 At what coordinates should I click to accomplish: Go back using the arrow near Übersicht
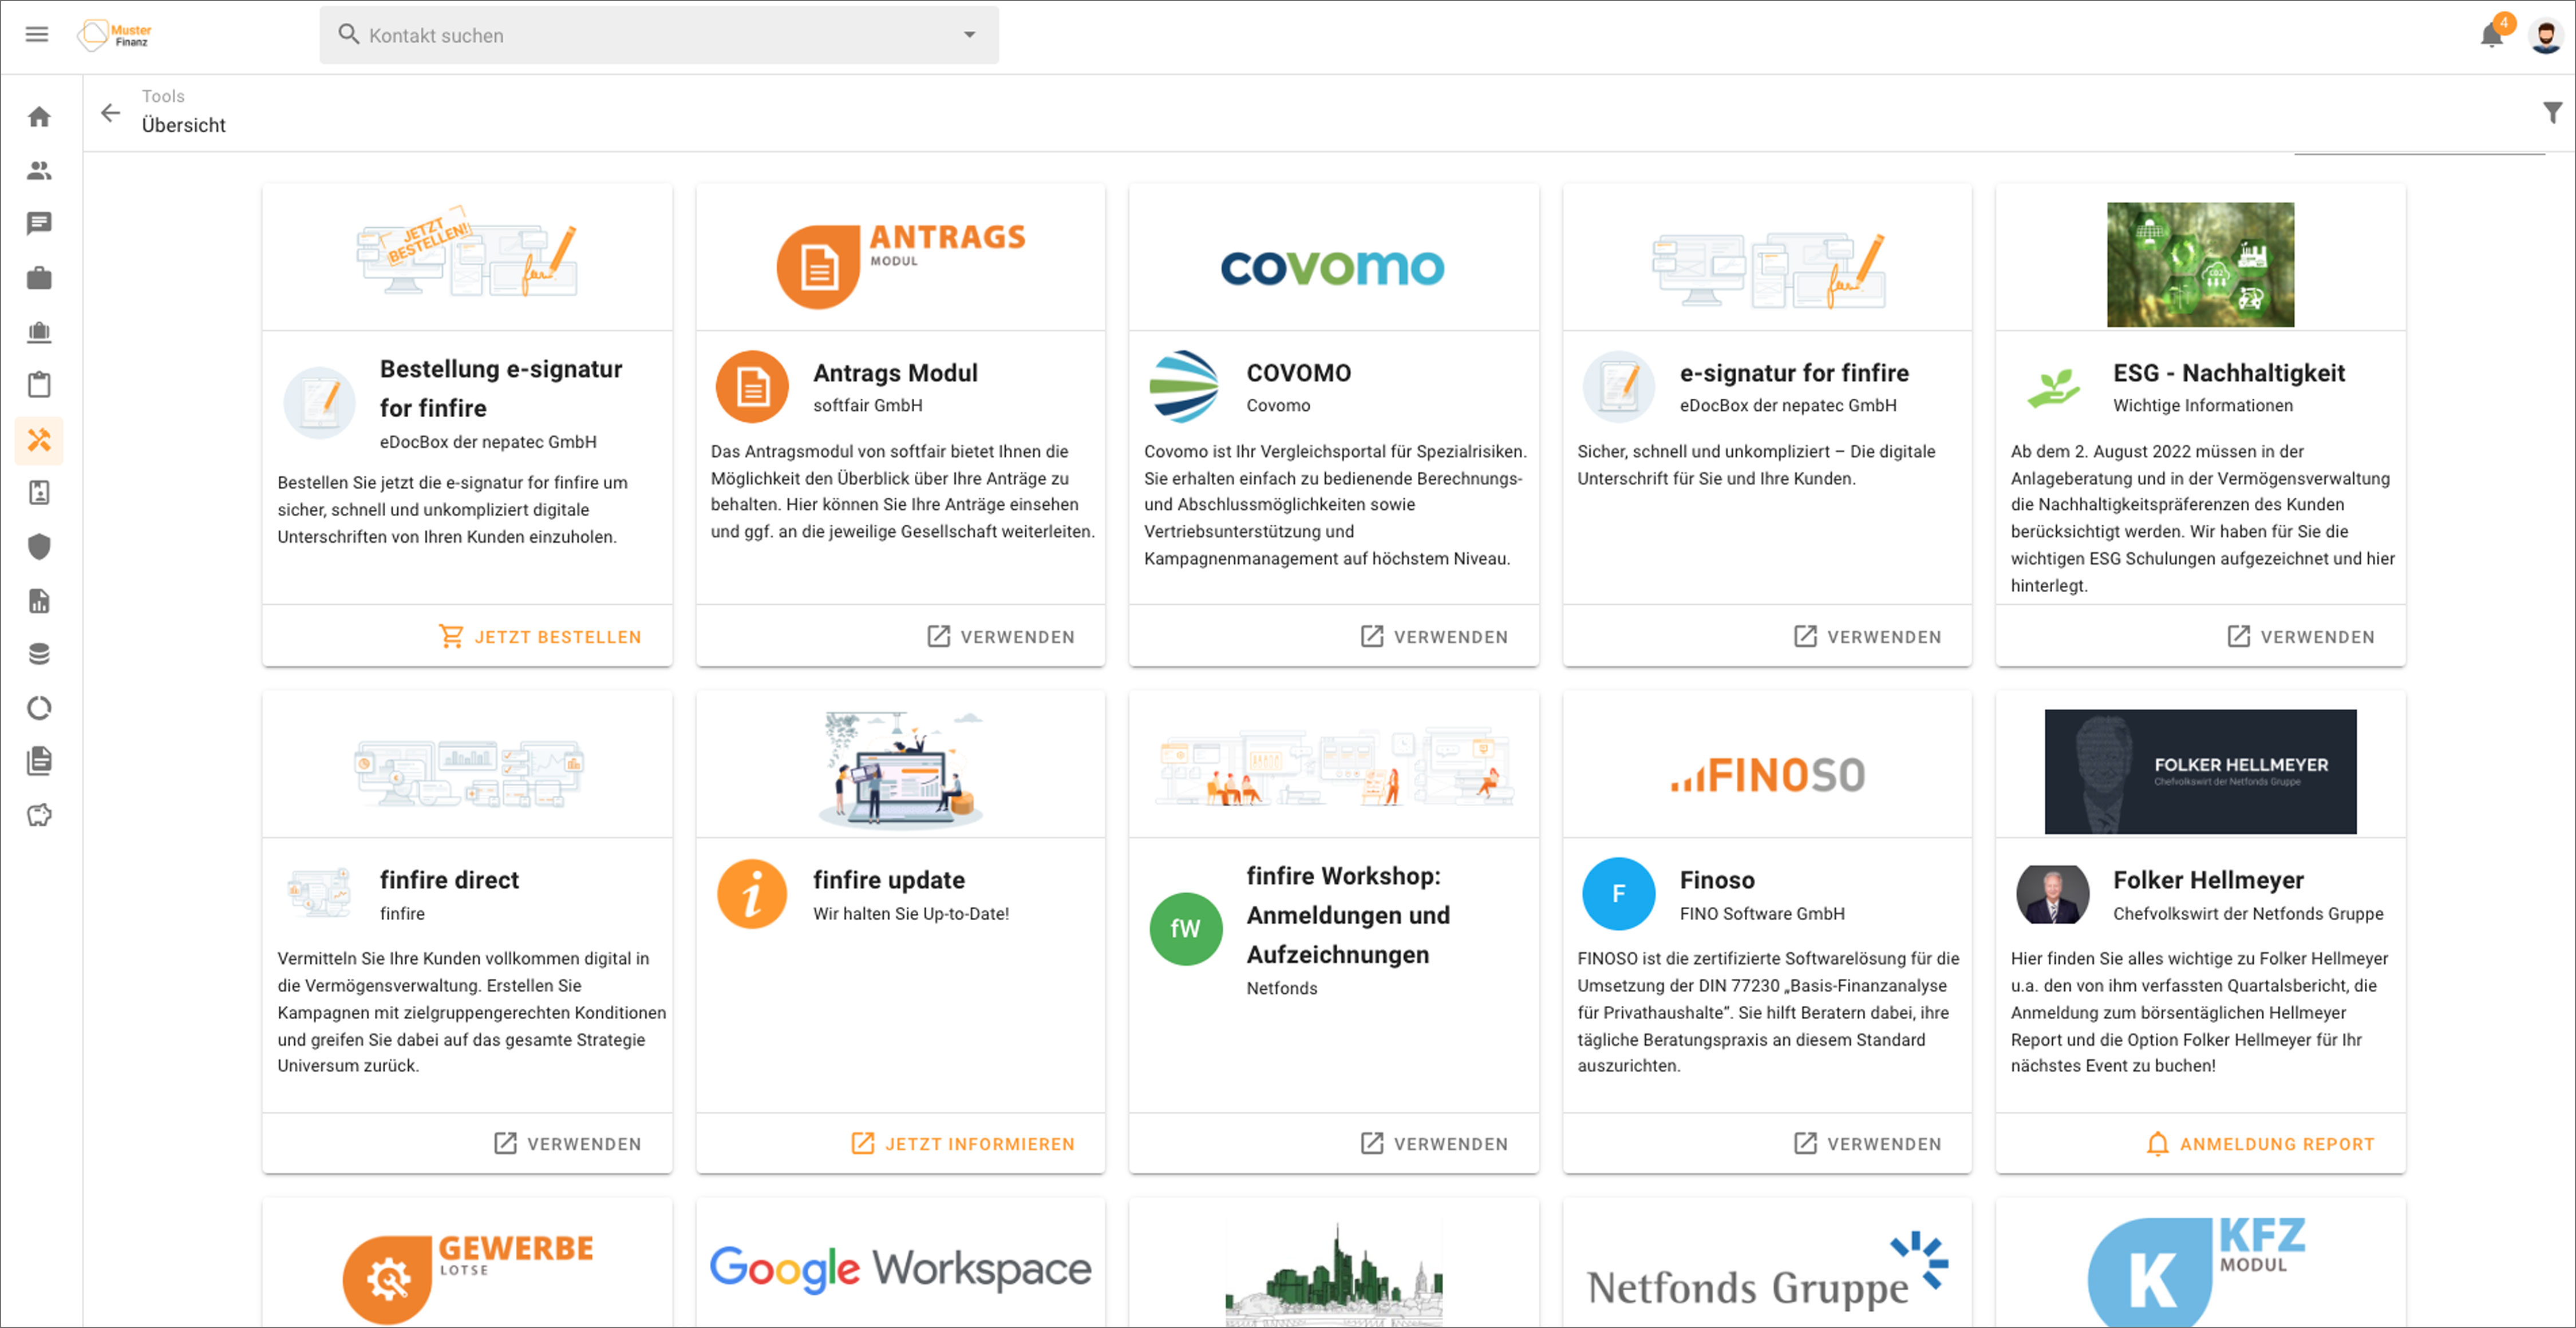[110, 112]
